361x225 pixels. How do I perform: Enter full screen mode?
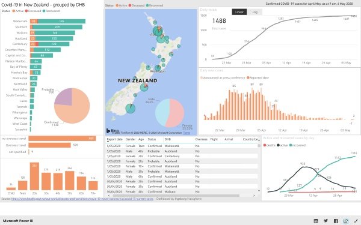(356, 221)
